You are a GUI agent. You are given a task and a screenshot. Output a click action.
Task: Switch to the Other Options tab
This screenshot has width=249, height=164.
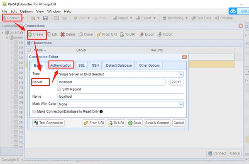point(149,65)
